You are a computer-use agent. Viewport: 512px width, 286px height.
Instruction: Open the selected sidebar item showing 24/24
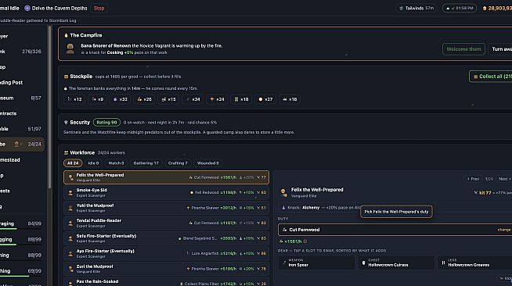tap(21, 145)
